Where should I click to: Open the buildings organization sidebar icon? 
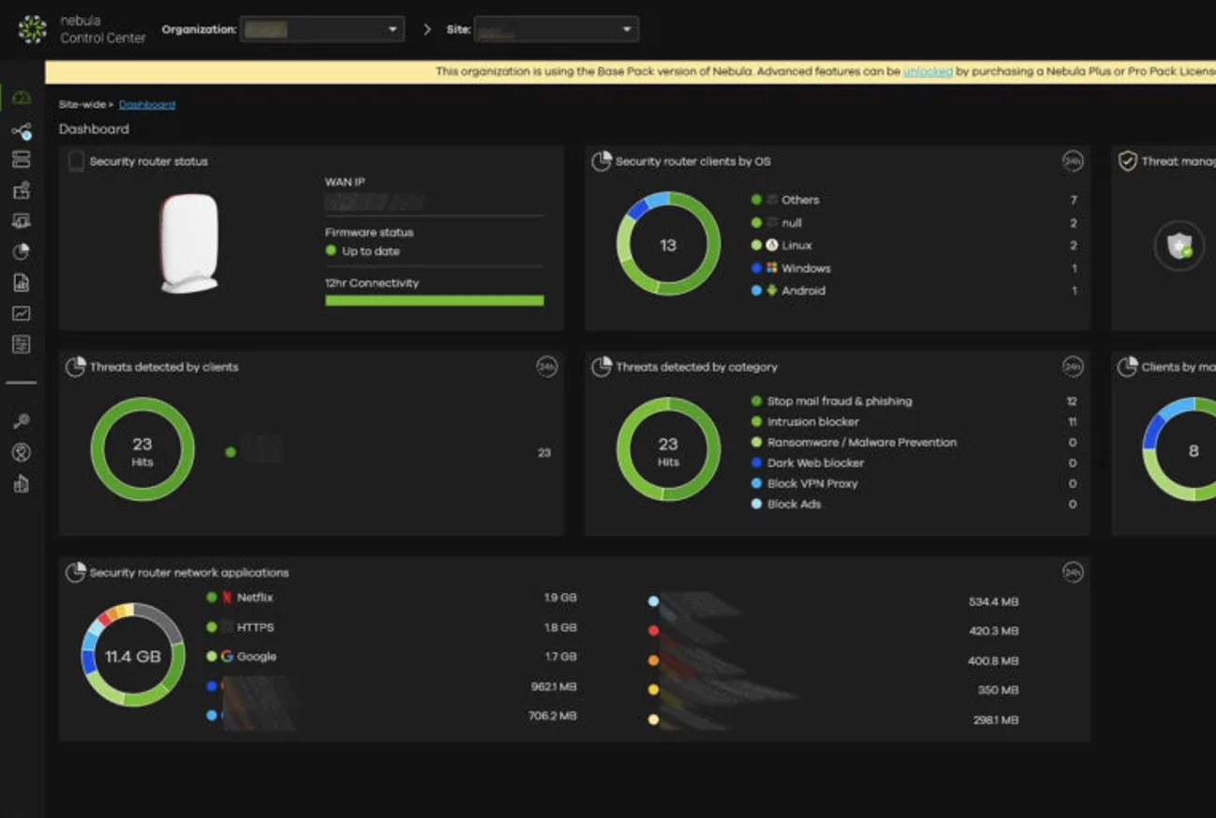point(21,484)
